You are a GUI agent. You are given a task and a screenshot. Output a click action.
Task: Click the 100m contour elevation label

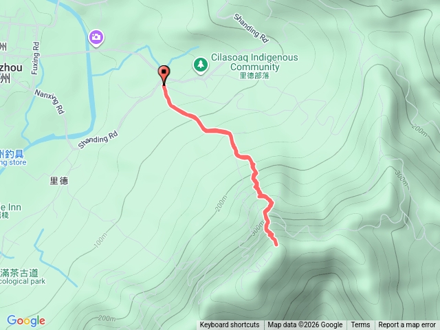point(100,241)
